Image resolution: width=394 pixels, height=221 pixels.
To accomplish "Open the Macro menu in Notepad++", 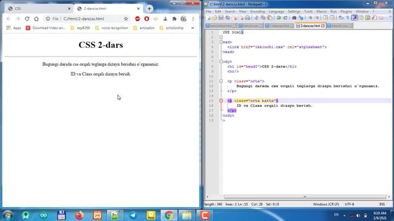I will click(x=321, y=12).
